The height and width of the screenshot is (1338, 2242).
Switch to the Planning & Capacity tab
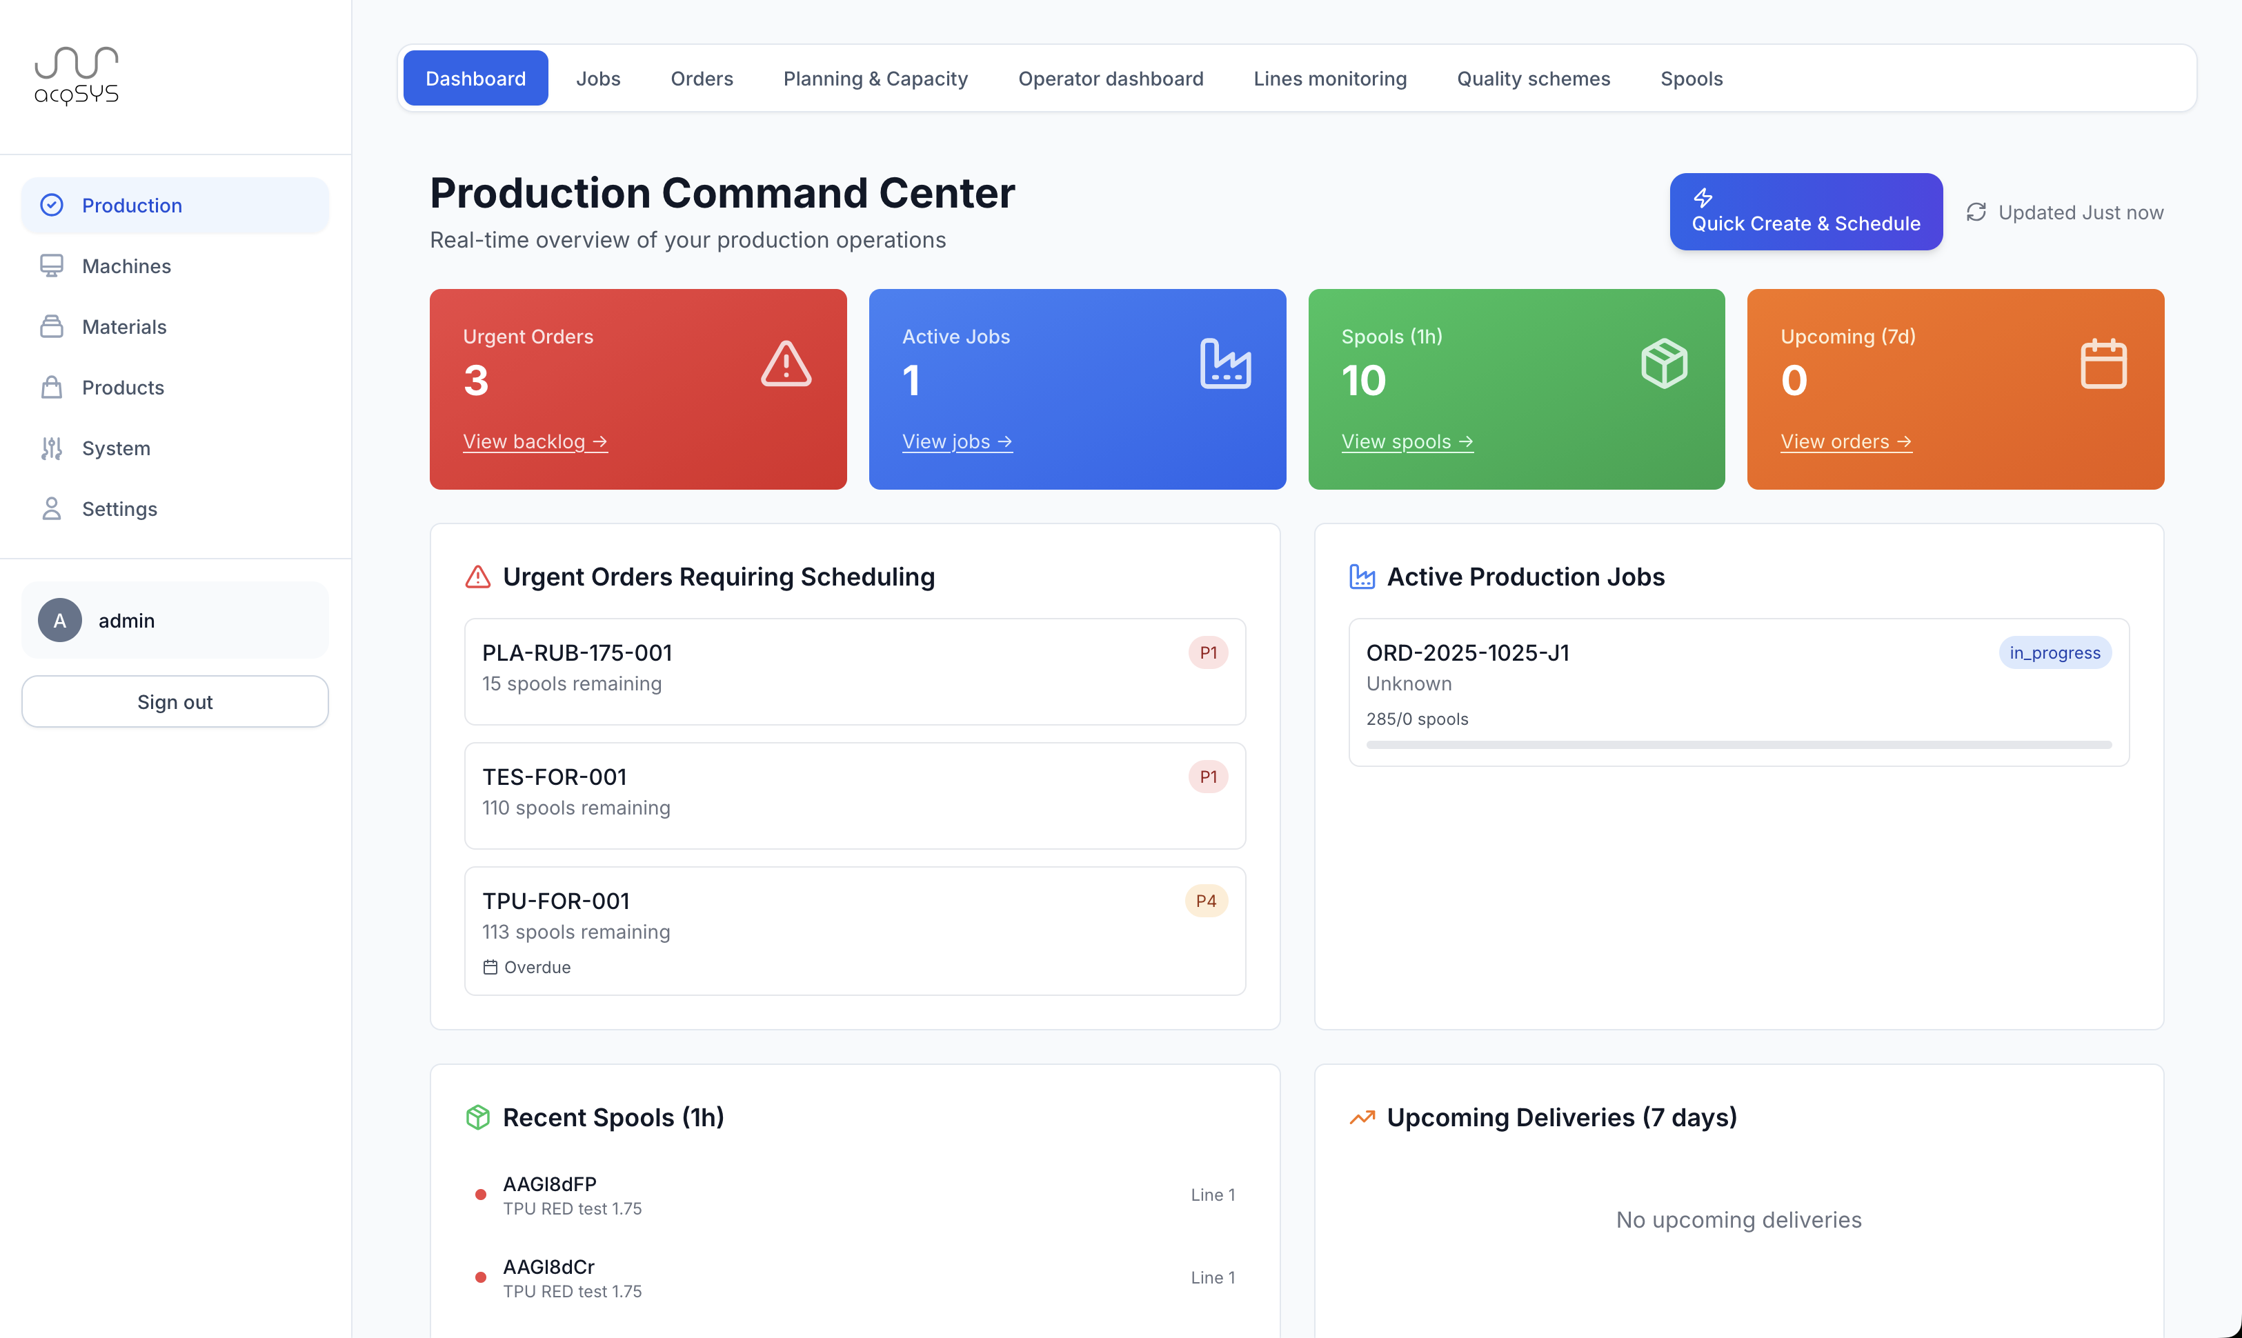pos(875,79)
